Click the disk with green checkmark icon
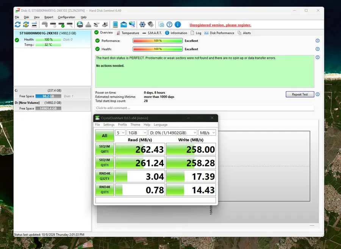This screenshot has width=341, height=249. (x=61, y=24)
